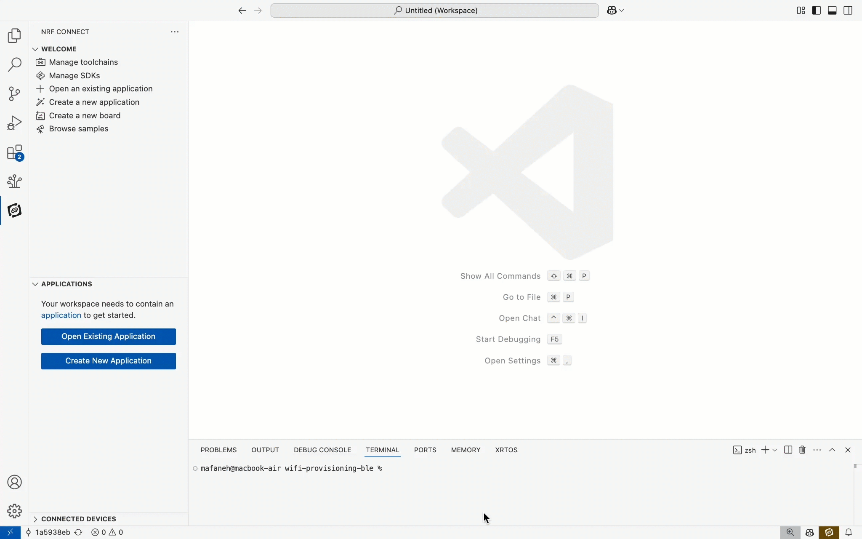Open the Explorer view in activity bar
Viewport: 862px width, 539px height.
pos(14,36)
